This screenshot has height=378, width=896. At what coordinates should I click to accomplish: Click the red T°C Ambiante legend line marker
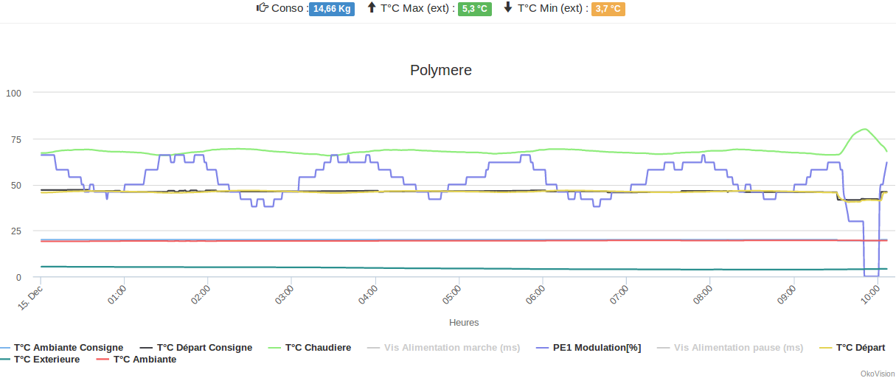click(x=103, y=360)
